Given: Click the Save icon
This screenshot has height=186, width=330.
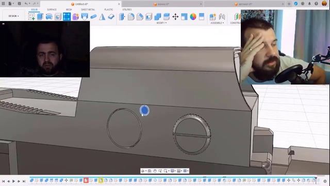Looking at the screenshot, I should (x=19, y=4).
